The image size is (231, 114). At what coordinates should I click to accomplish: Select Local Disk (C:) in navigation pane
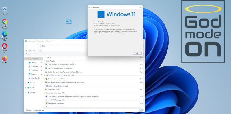coord(36,78)
